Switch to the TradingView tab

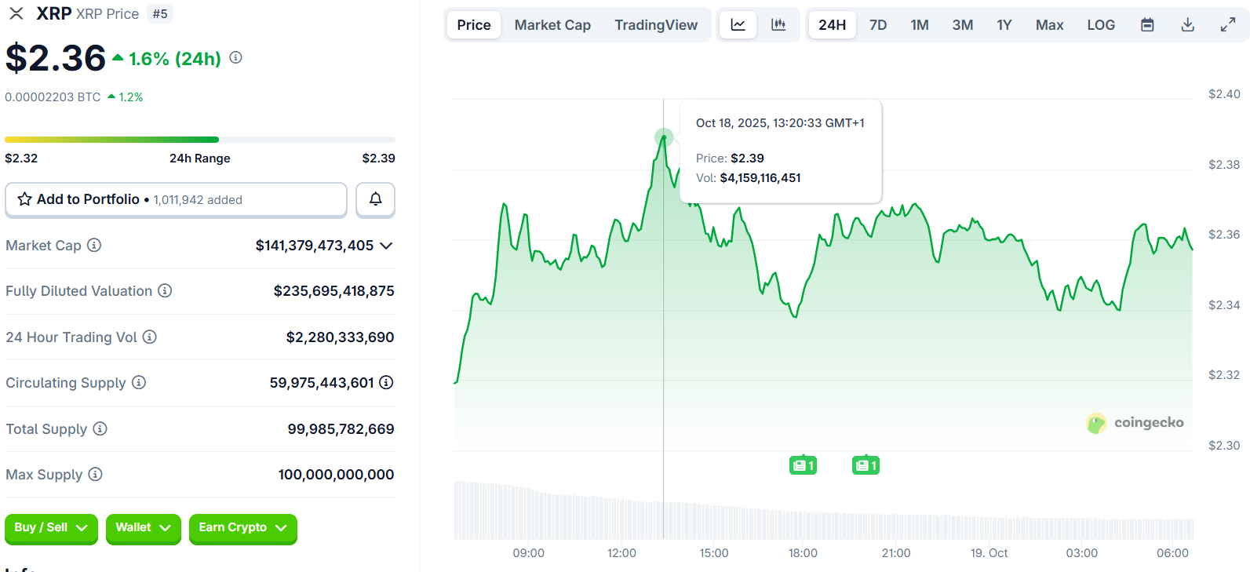tap(656, 25)
